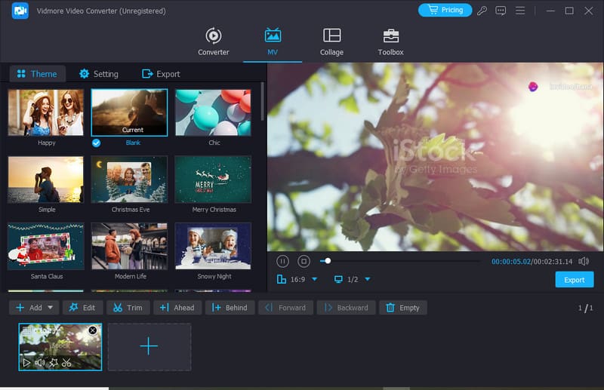Screen dimensions: 604x390
Task: Open the Export tab in left panel
Action: pos(161,74)
